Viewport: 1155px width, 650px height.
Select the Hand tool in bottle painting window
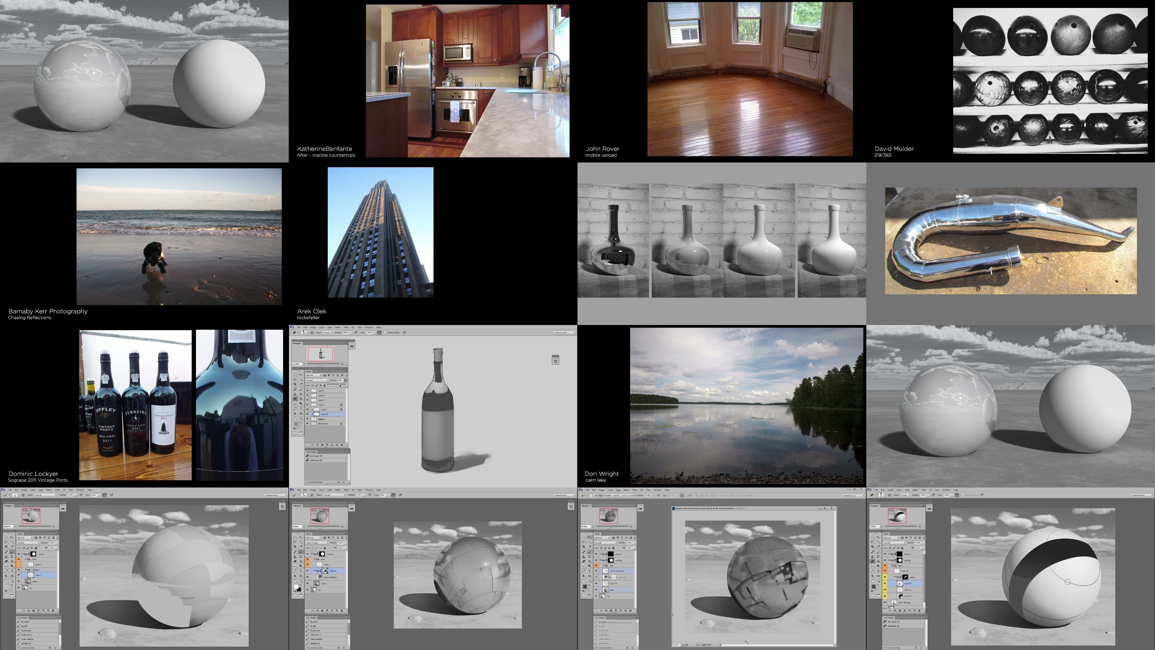click(x=295, y=419)
